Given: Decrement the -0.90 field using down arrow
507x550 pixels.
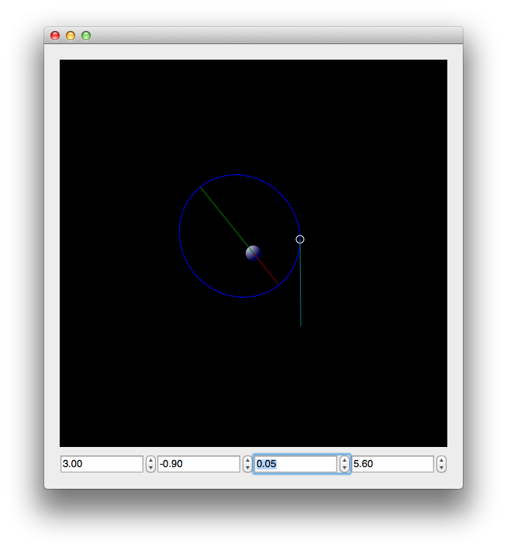Looking at the screenshot, I should tap(247, 468).
